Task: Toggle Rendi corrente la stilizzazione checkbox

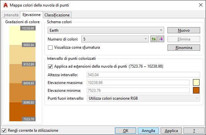Action: [4, 130]
